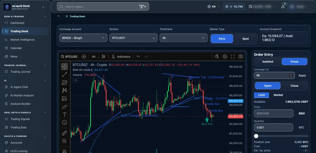The image size is (316, 153).
Task: Open the Fibonacci/gann lines tool
Action: [x=65, y=83]
